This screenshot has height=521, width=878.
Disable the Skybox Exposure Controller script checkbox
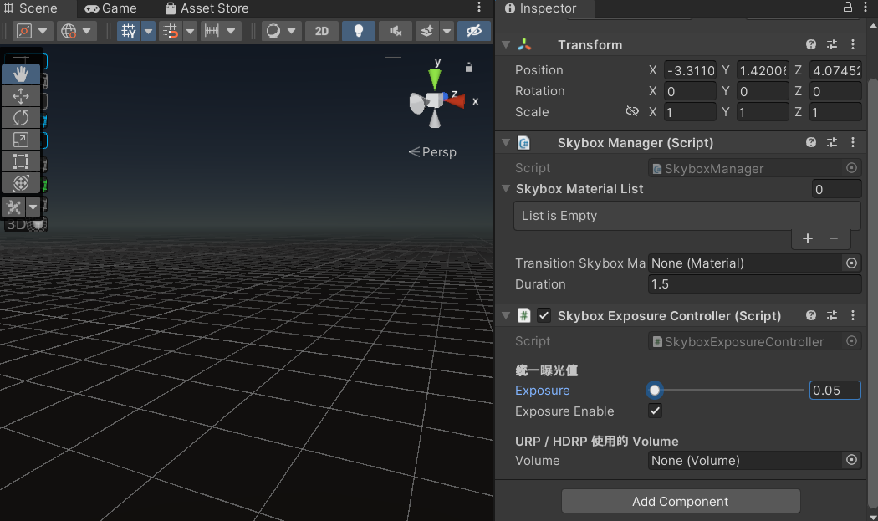click(544, 316)
